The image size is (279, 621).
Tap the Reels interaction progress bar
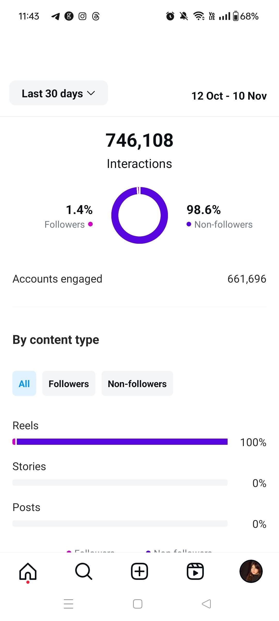120,442
